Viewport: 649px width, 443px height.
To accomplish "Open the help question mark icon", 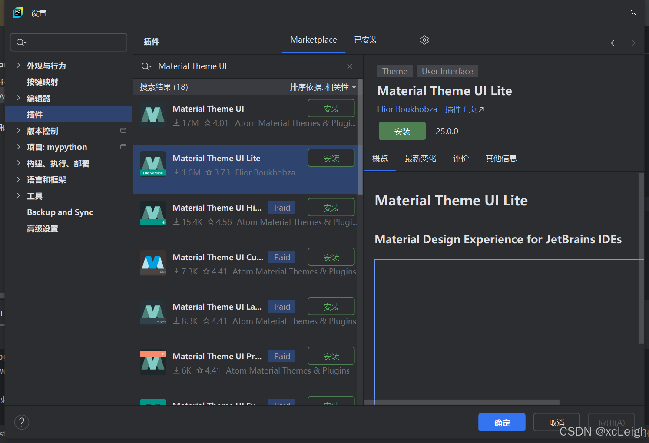I will click(x=22, y=422).
